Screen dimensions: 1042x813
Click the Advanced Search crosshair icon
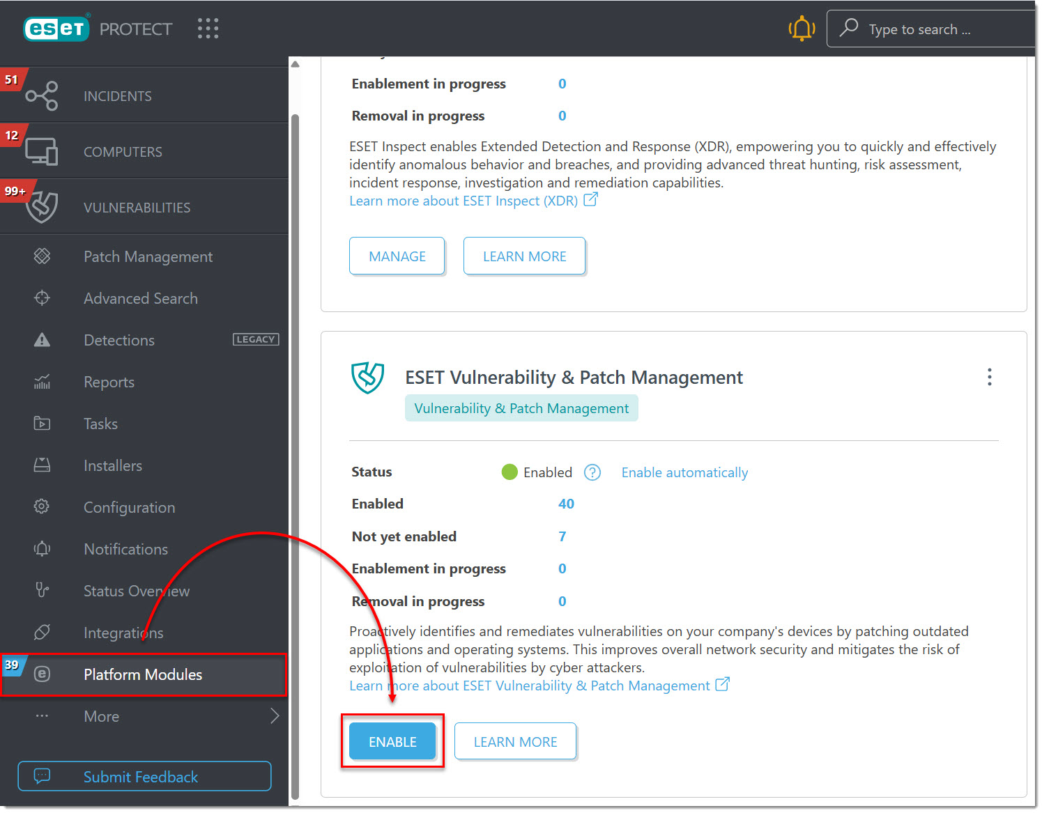pos(42,298)
